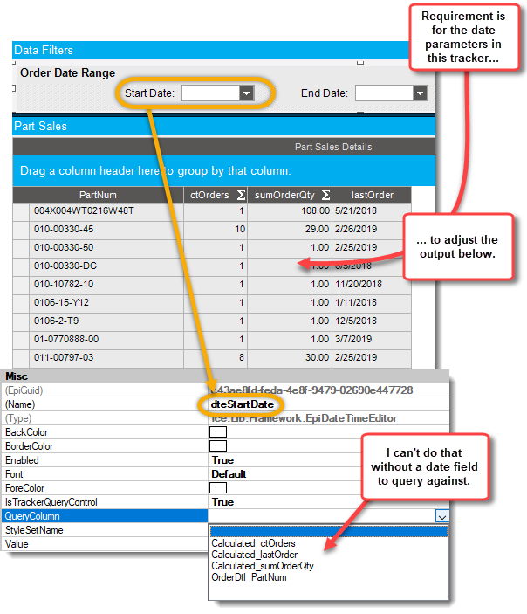Click the ForeColor color swatch

coord(218,488)
